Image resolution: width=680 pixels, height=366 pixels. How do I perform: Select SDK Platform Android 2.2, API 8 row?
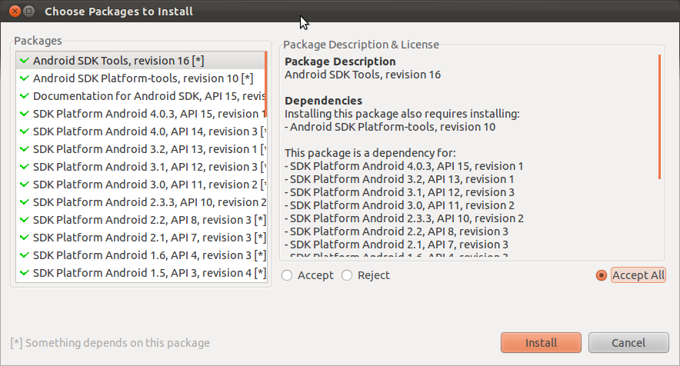(x=142, y=220)
